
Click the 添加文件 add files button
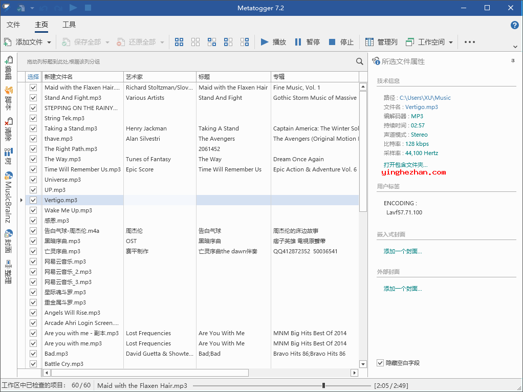point(24,42)
